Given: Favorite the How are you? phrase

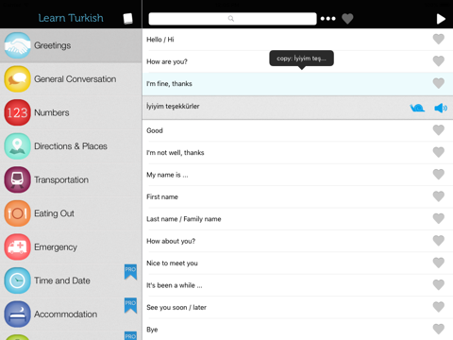Looking at the screenshot, I should pos(439,61).
